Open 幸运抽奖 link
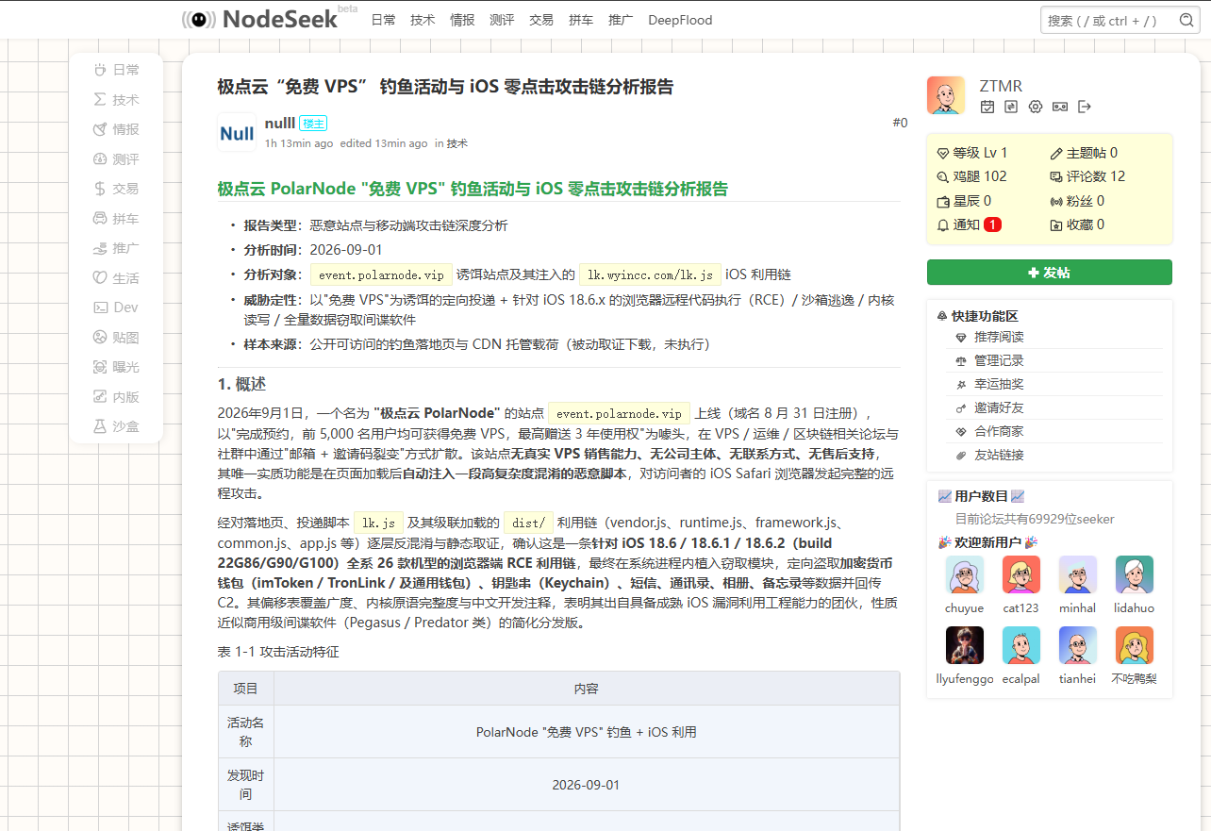The height and width of the screenshot is (831, 1211). [x=999, y=384]
